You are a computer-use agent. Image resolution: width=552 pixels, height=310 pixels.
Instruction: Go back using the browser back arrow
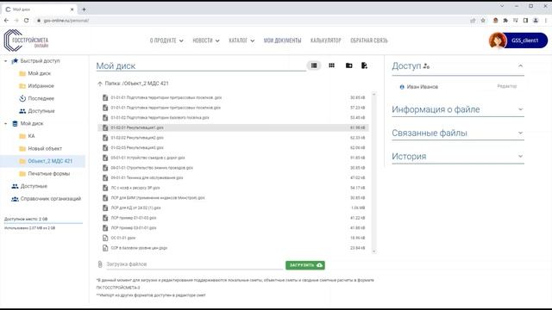(x=6, y=21)
